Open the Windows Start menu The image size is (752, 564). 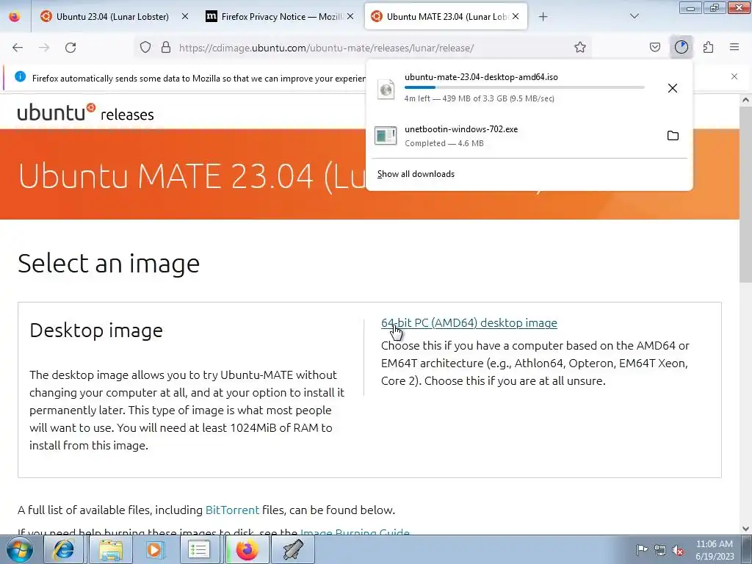20,549
